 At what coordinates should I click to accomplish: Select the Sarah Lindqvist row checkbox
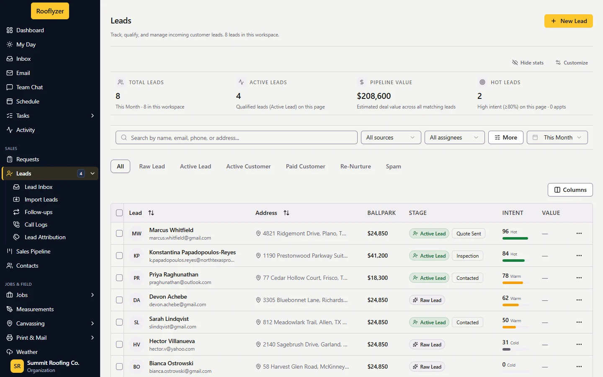pos(119,322)
